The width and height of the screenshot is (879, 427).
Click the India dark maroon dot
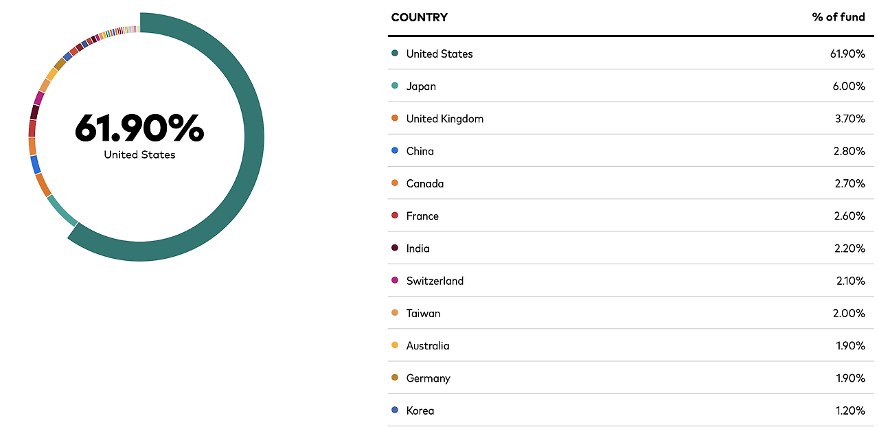pyautogui.click(x=395, y=248)
